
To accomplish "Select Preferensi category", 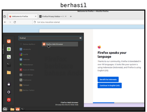I will click(25, 80).
